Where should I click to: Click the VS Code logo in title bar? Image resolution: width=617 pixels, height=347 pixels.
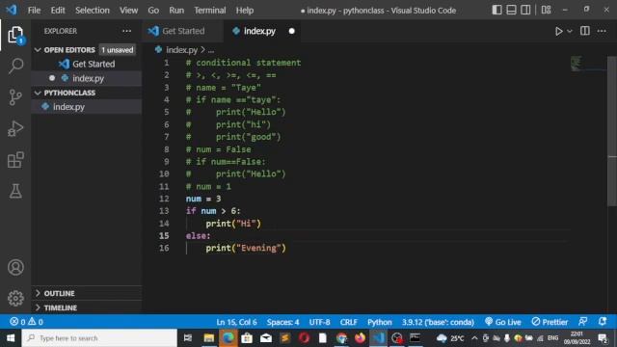click(x=12, y=10)
